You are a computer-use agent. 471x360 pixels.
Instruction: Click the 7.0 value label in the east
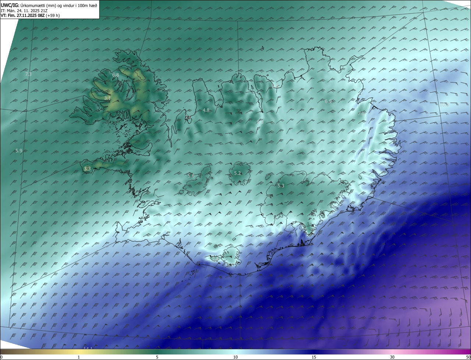click(x=362, y=114)
